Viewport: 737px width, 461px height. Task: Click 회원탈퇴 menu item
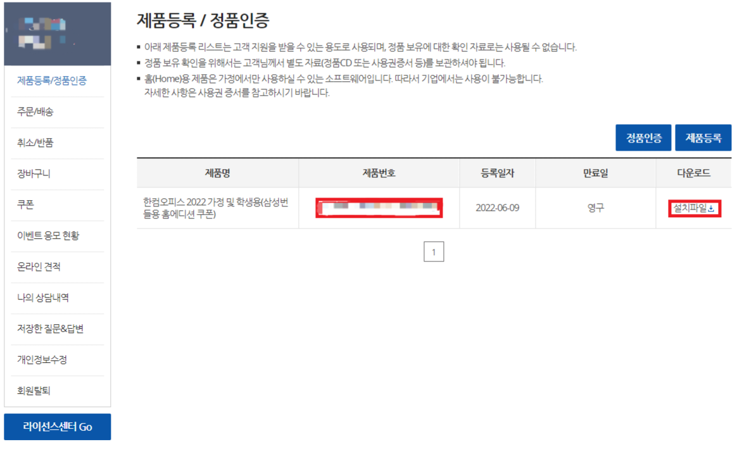(x=34, y=391)
